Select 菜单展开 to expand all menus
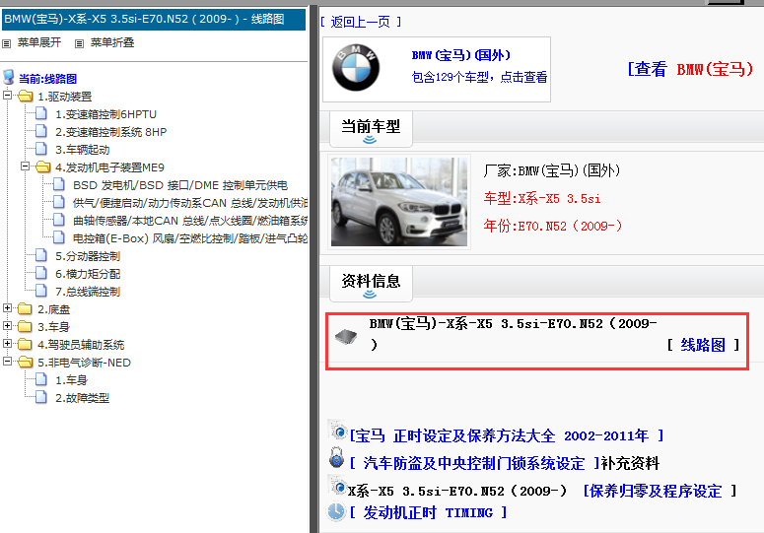This screenshot has width=764, height=533. pyautogui.click(x=39, y=42)
